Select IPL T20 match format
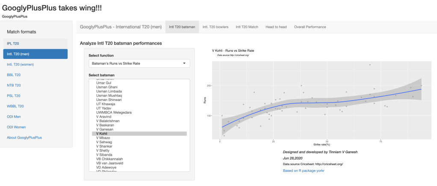Screen dimensions: 437x186 (x=13, y=44)
